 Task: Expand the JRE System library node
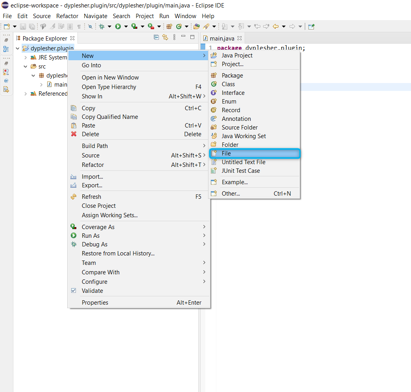click(26, 57)
